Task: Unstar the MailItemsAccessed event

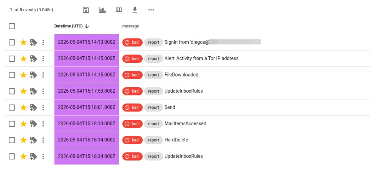Action: 23,124
